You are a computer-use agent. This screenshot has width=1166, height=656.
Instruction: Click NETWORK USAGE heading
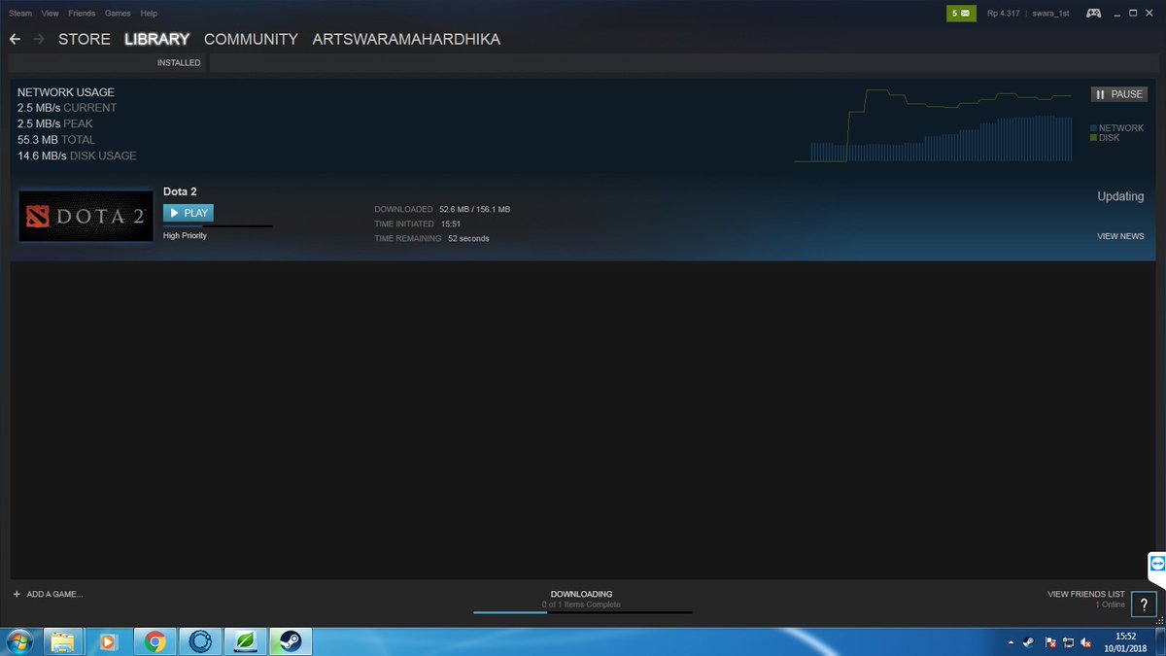[x=66, y=92]
